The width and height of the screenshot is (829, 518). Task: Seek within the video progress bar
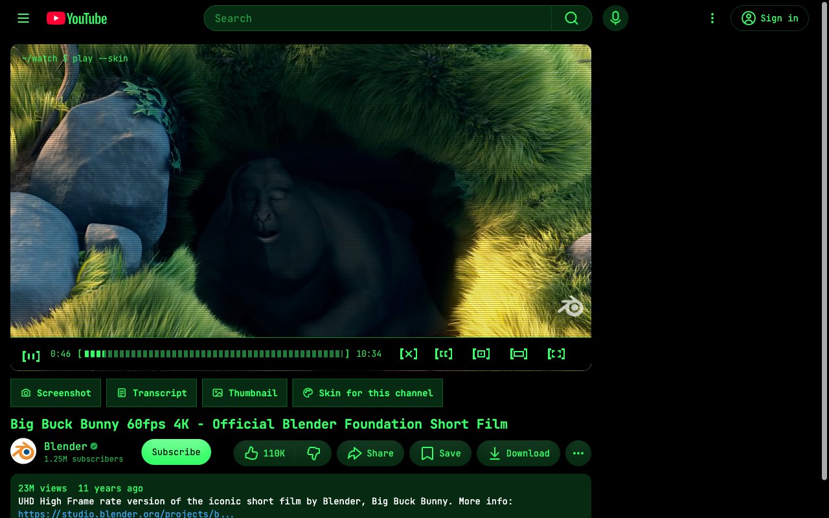coord(214,354)
